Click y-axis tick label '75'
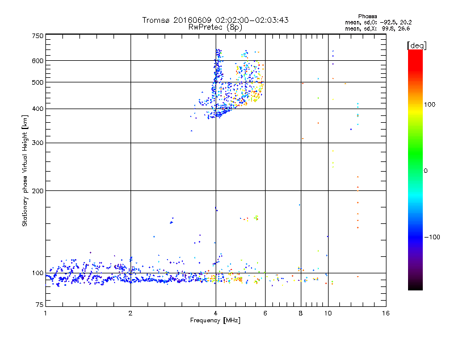 40,305
